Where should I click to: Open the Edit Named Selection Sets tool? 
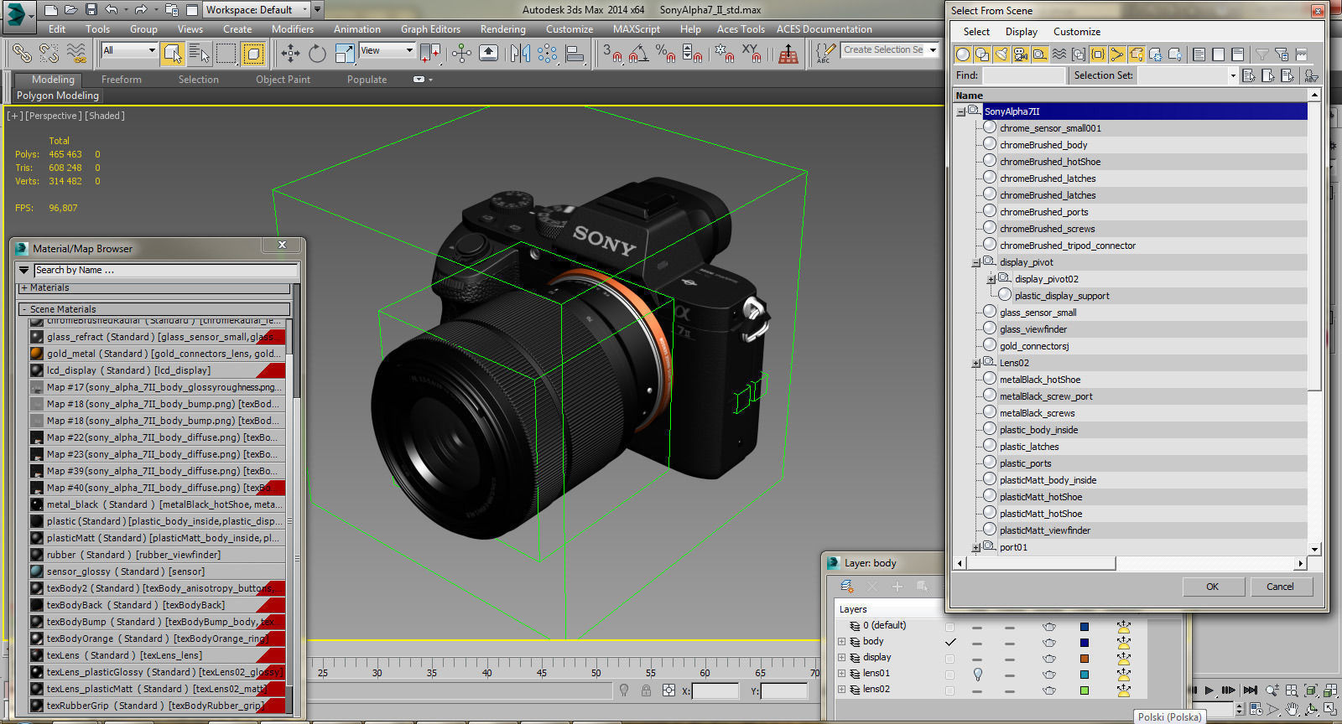[x=825, y=54]
